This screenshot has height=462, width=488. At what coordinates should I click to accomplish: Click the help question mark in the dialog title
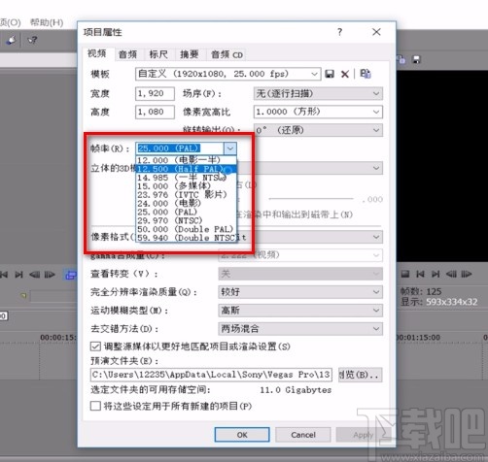pyautogui.click(x=339, y=32)
